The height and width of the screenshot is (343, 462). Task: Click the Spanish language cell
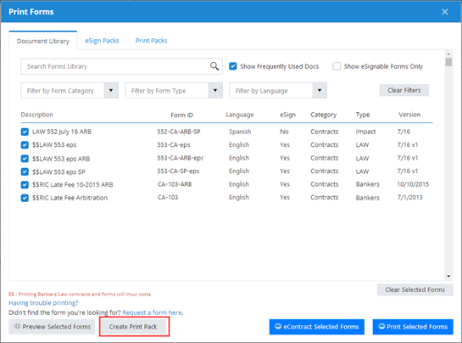click(240, 132)
